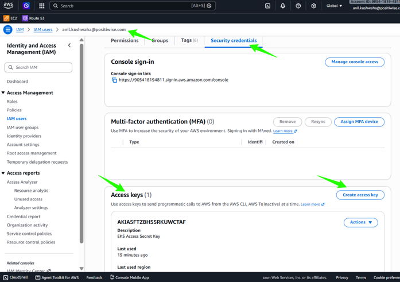The width and height of the screenshot is (400, 282).
Task: Switch to the Groups tab
Action: pyautogui.click(x=160, y=41)
